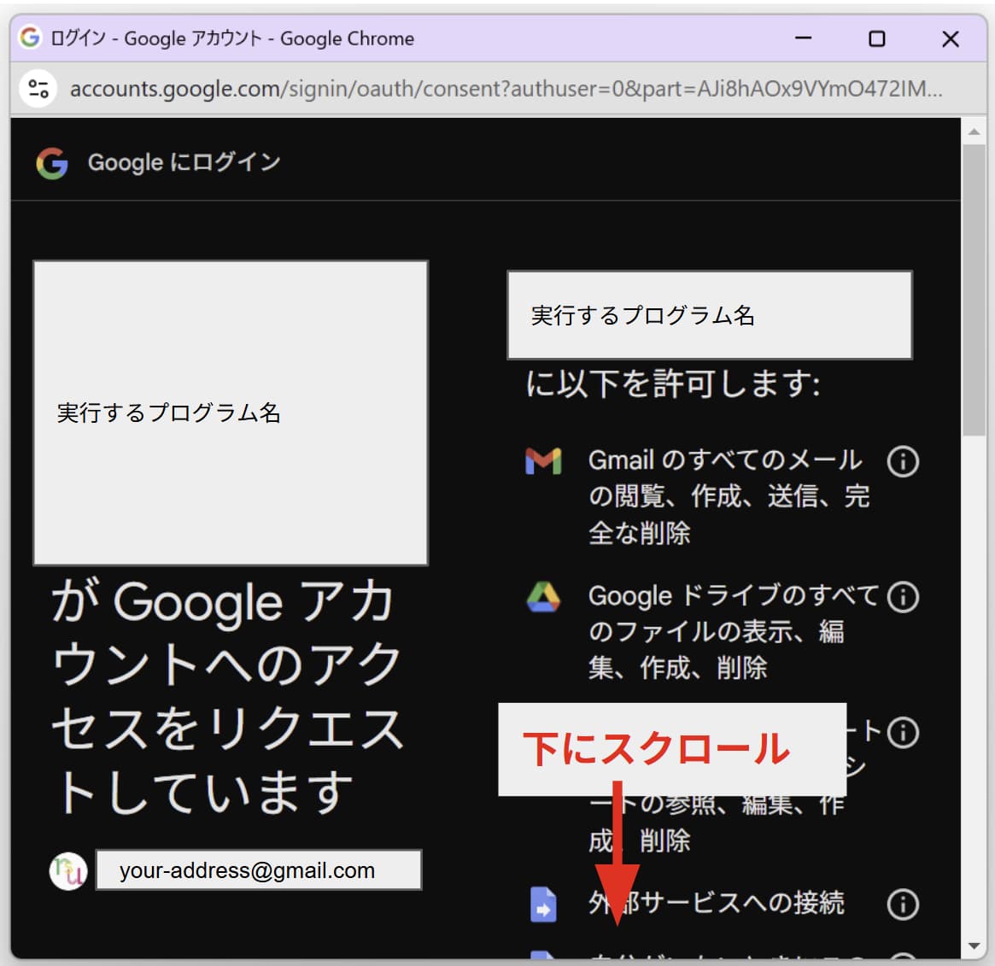This screenshot has width=995, height=966.
Task: Click the accounts.google.com address bar URL
Action: (506, 89)
